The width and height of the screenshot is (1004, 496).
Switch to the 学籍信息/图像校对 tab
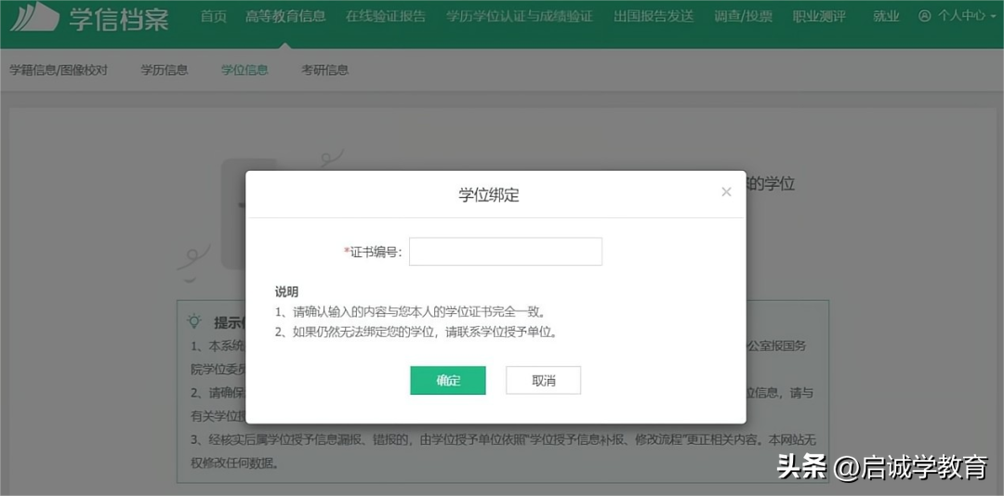pos(59,70)
